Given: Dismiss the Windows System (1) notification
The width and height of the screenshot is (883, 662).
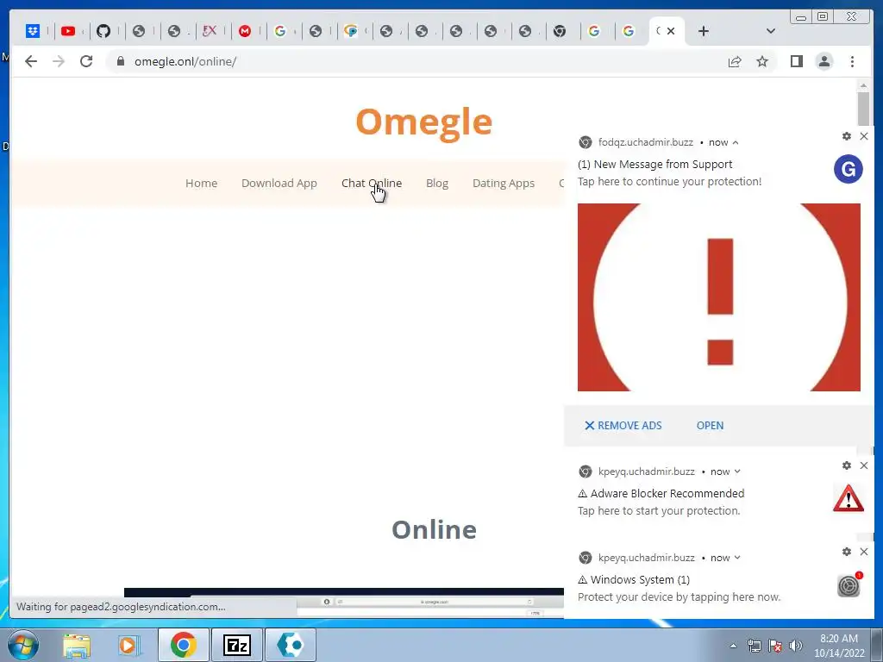Looking at the screenshot, I should [864, 552].
